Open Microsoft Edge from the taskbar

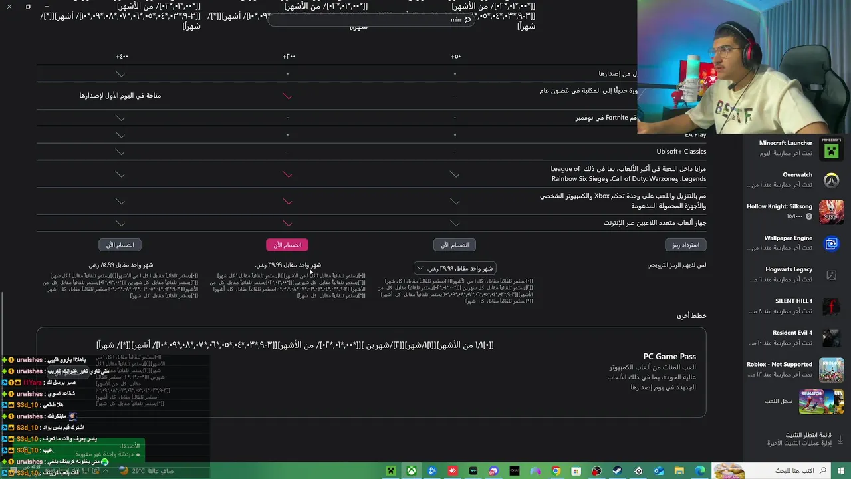tap(700, 471)
